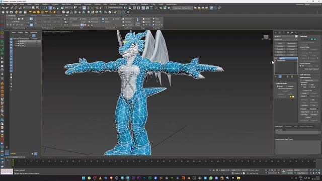Click the Redo arrow in main toolbar
The width and height of the screenshot is (322, 181).
click(x=7, y=8)
